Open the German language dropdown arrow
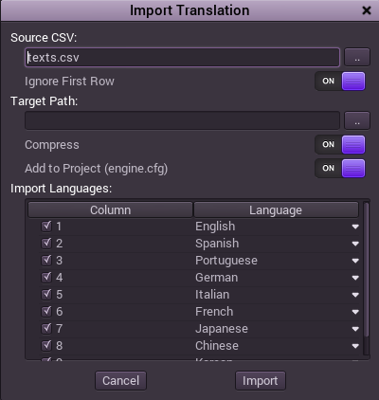Viewport: 379px width, 400px height. [x=355, y=278]
